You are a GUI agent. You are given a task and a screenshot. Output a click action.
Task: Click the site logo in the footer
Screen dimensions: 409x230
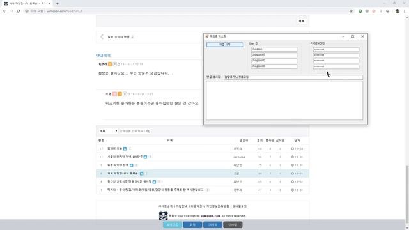tap(164, 216)
